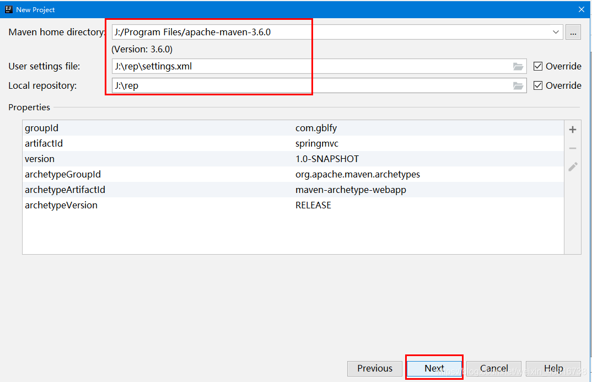
Task: Browse folder for User settings file
Action: 518,67
